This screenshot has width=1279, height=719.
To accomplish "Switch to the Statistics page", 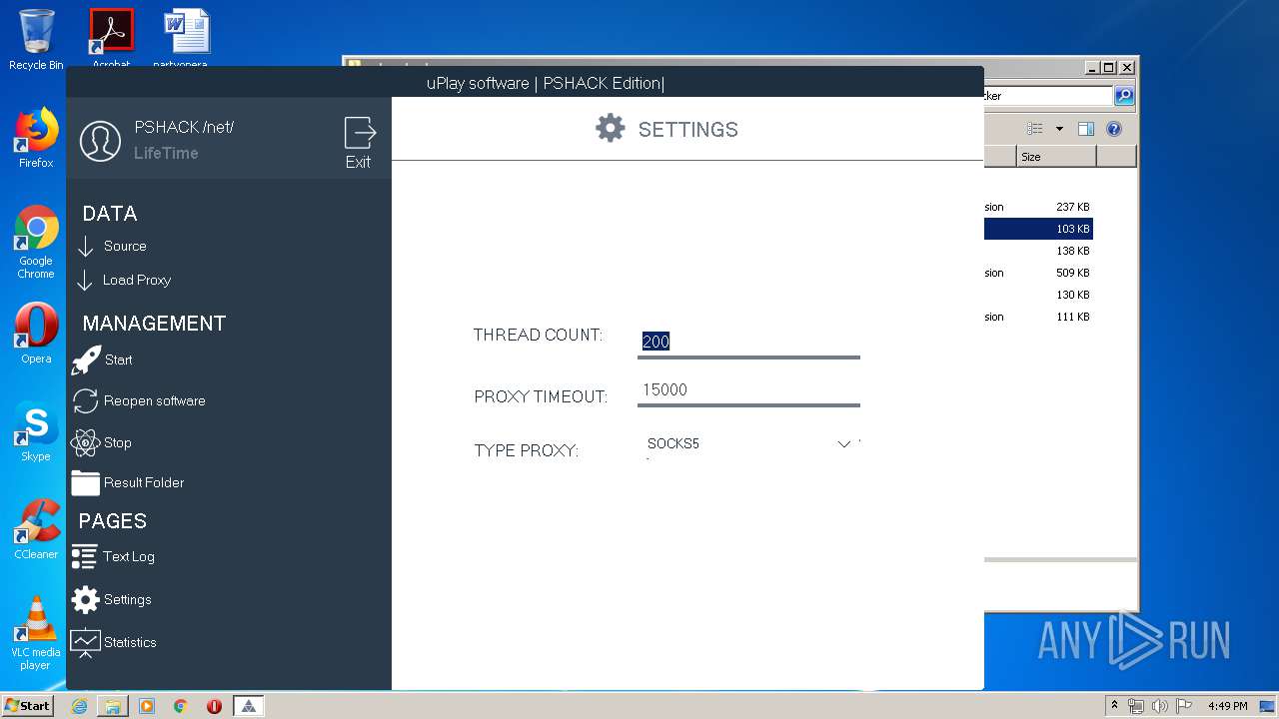I will [x=130, y=643].
